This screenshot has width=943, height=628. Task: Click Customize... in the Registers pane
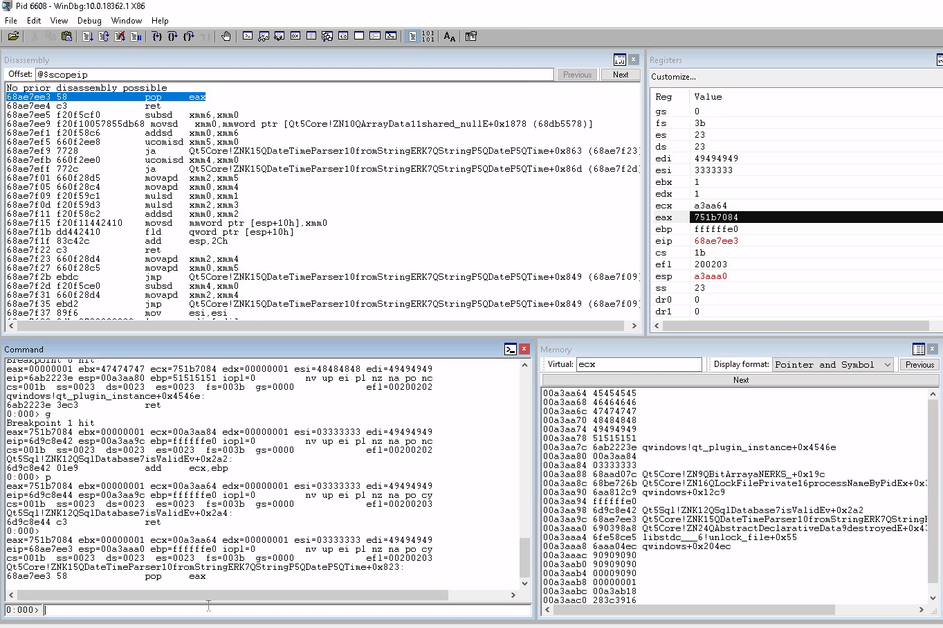click(x=673, y=77)
